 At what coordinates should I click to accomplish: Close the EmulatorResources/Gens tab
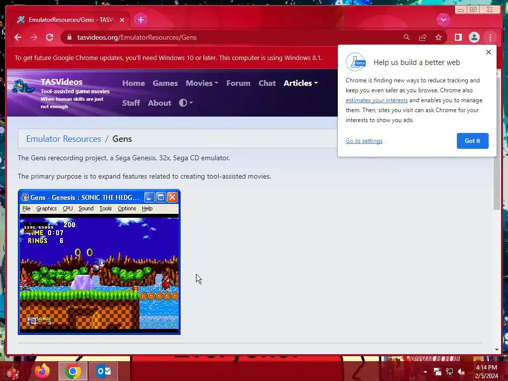[x=122, y=20]
